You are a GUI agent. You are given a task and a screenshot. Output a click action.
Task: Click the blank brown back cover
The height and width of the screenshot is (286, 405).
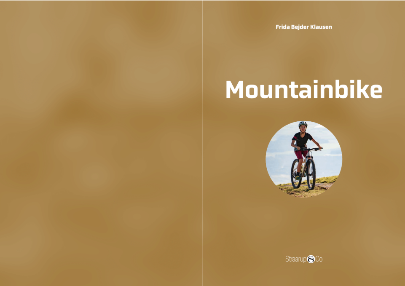[101, 143]
